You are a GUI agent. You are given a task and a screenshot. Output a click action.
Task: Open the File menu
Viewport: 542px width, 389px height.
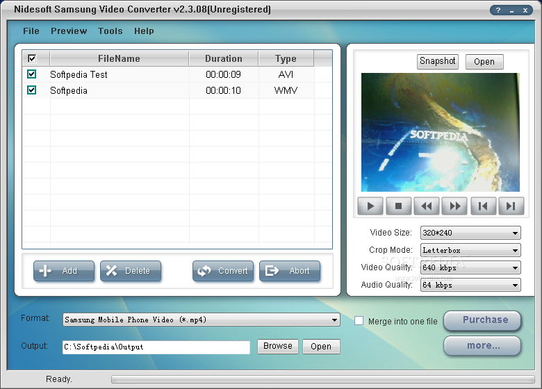click(x=31, y=31)
